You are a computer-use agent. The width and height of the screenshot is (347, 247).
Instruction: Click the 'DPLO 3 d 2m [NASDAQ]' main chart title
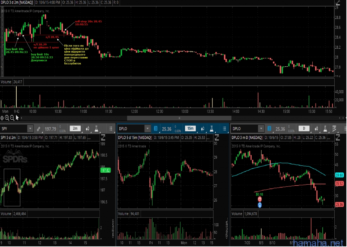click(x=17, y=3)
